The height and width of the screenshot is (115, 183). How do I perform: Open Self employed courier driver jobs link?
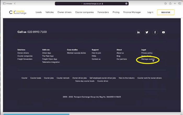pyautogui.click(x=103, y=78)
